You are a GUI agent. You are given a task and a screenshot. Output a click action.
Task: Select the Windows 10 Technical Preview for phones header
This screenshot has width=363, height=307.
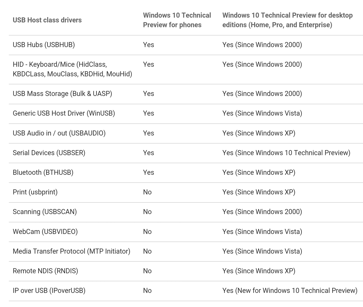(x=177, y=20)
